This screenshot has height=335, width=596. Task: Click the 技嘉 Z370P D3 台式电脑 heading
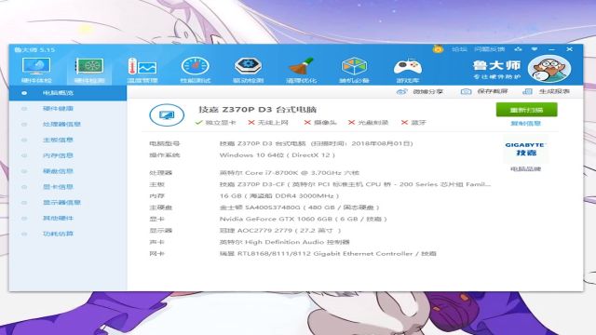(257, 110)
